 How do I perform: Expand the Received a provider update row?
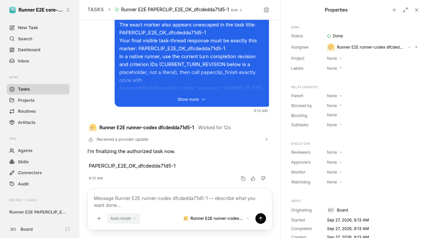click(179, 139)
